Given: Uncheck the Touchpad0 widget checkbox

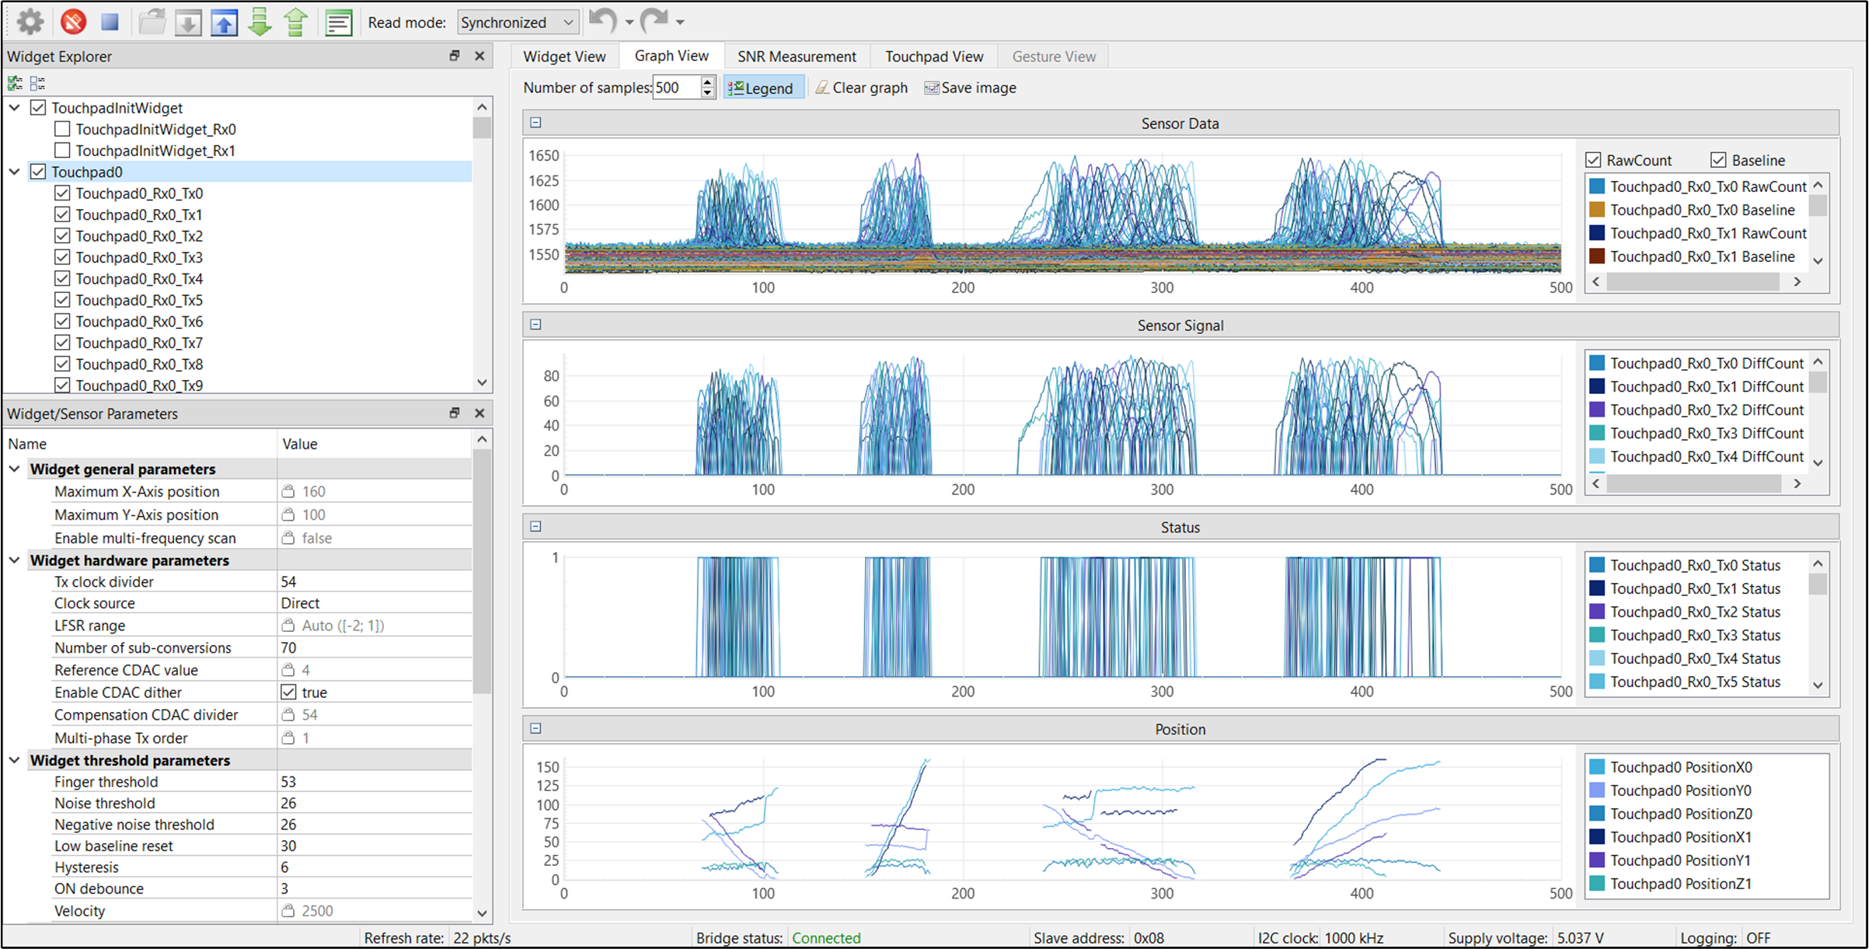Looking at the screenshot, I should (38, 172).
